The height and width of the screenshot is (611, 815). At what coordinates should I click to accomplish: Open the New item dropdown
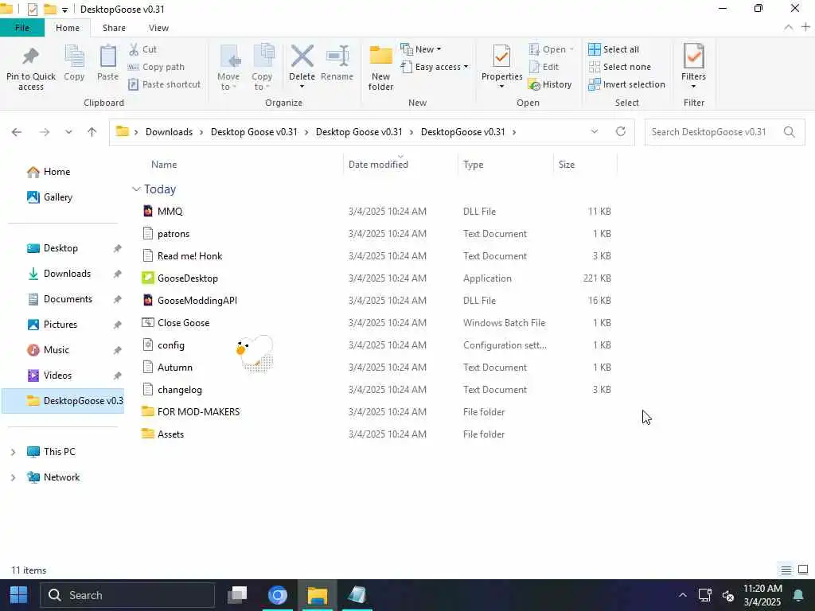421,49
